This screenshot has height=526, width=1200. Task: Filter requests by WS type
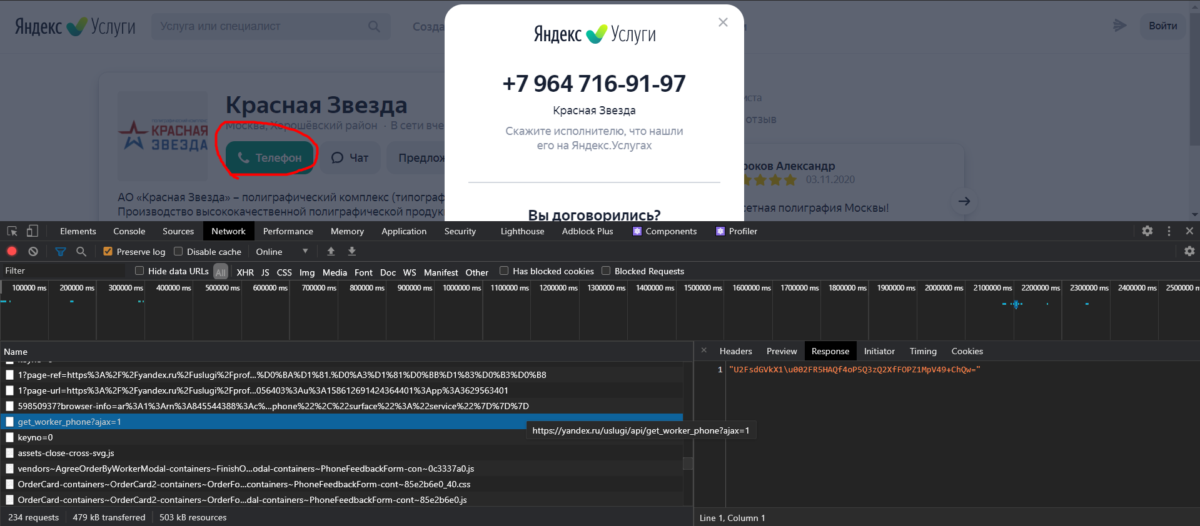(410, 272)
